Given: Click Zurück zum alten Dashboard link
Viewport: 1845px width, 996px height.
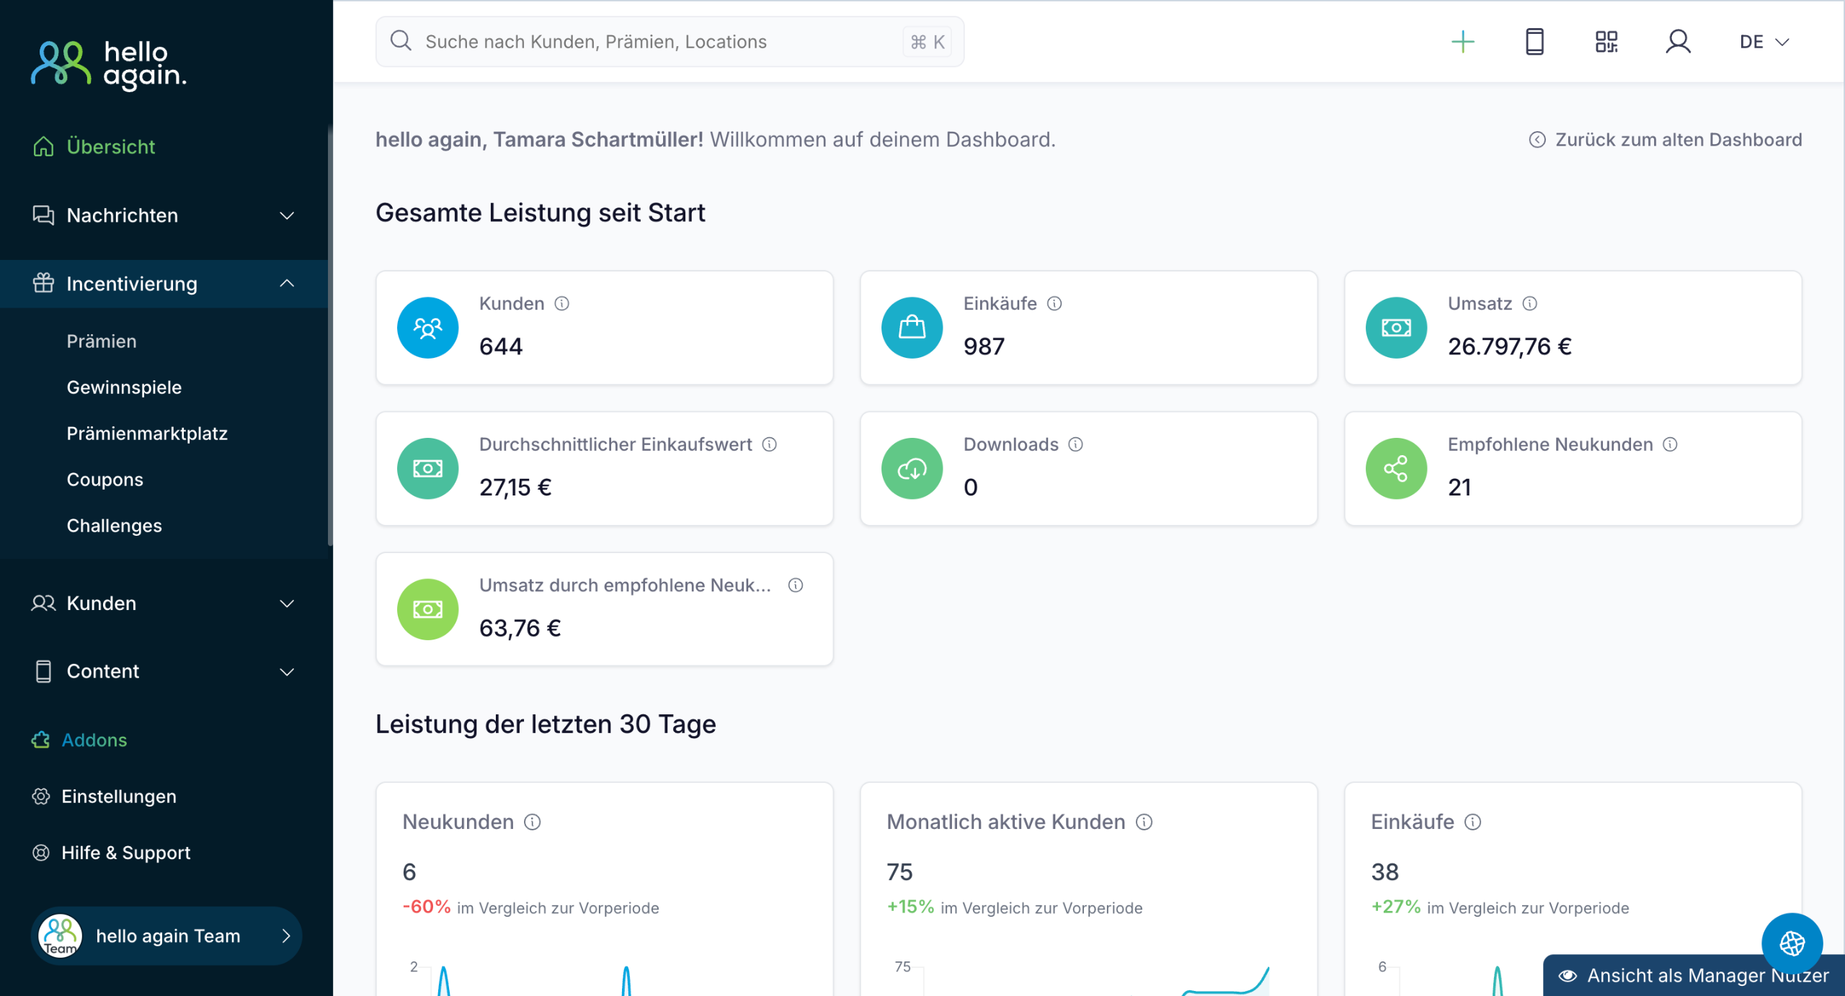Looking at the screenshot, I should coord(1666,140).
